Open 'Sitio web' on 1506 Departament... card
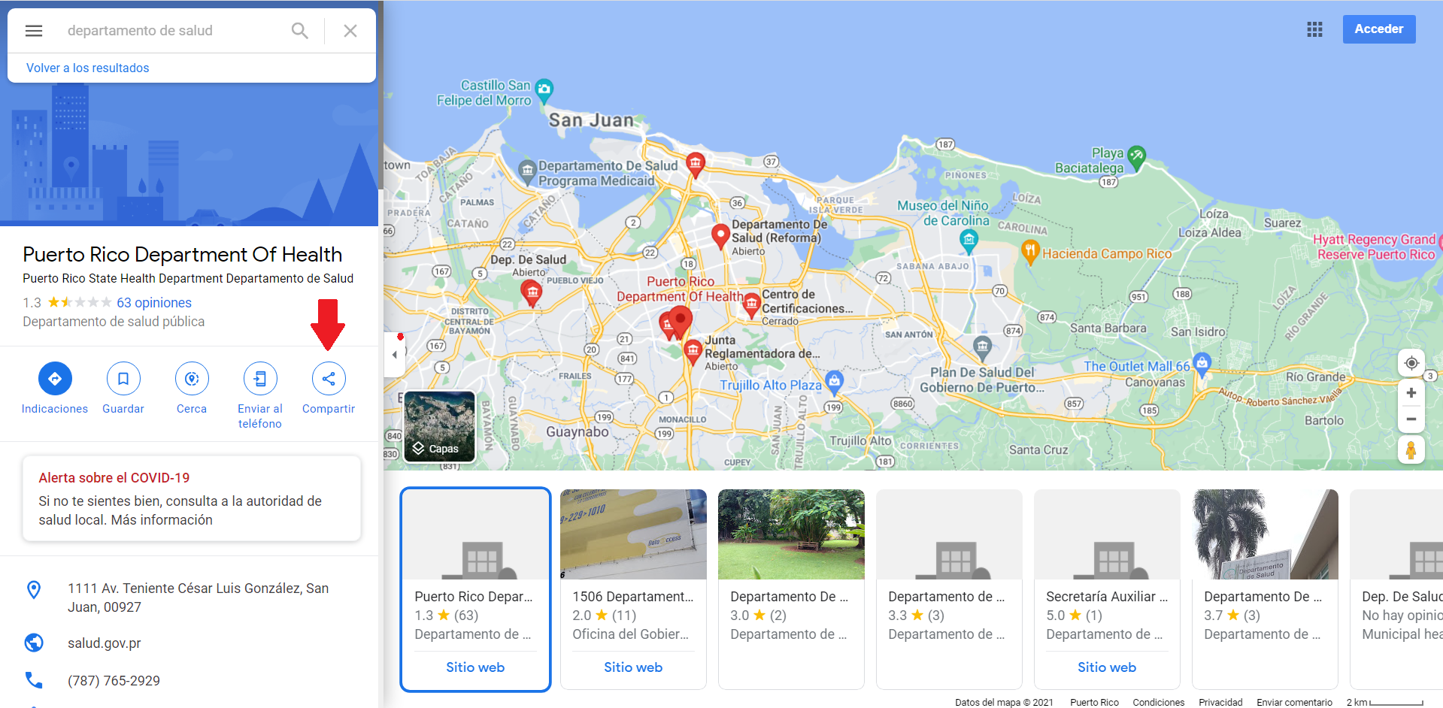This screenshot has height=708, width=1443. (633, 667)
